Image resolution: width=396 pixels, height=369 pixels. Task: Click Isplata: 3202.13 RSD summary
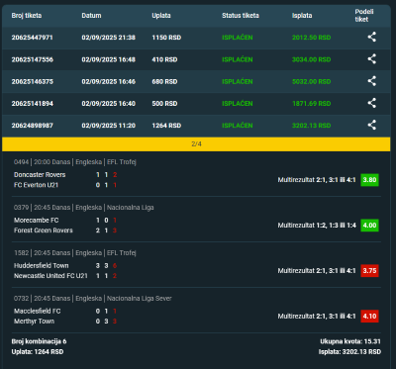click(349, 352)
